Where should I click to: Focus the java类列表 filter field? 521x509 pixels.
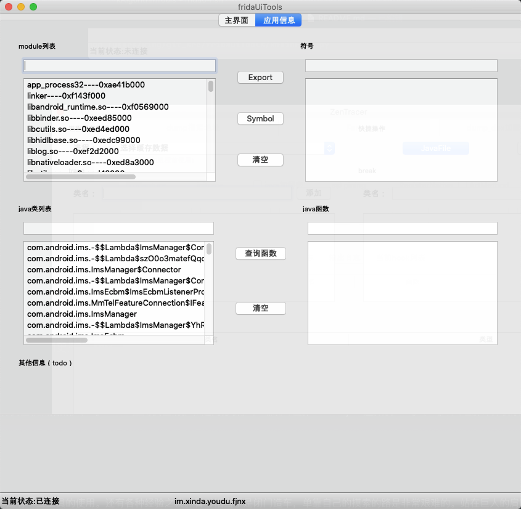point(118,229)
